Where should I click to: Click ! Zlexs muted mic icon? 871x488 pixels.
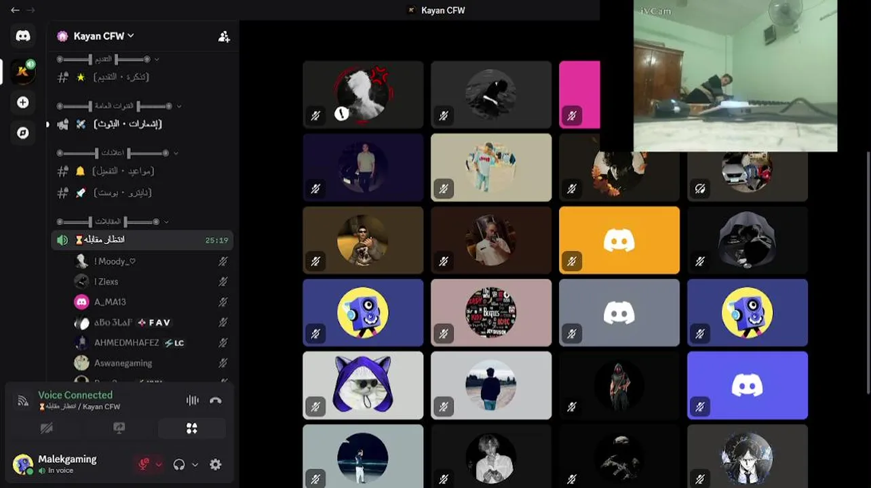pyautogui.click(x=223, y=281)
